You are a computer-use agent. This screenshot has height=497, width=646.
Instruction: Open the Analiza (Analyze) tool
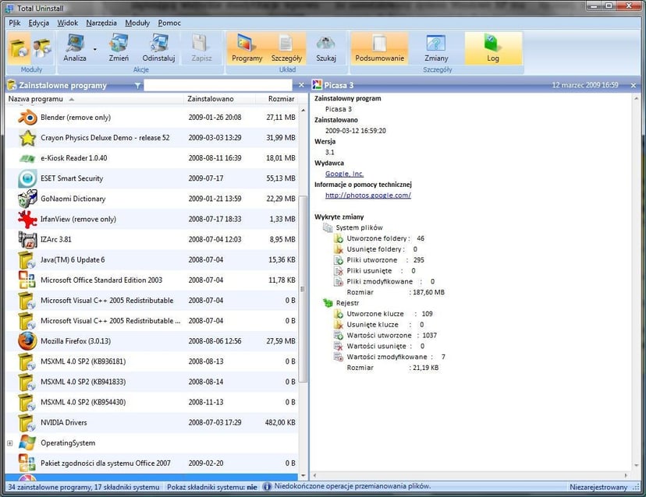coord(76,47)
